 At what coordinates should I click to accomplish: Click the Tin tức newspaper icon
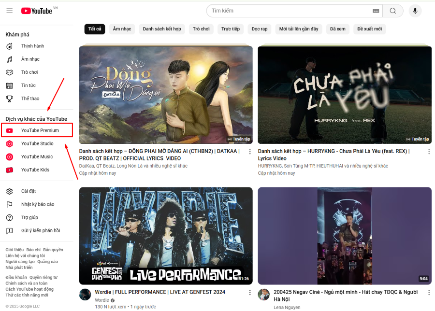coord(10,85)
